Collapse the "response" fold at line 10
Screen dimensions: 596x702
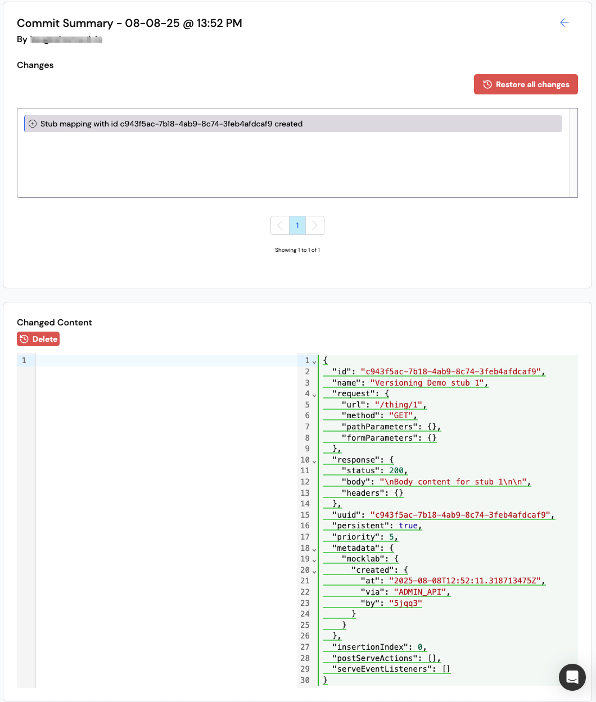(314, 461)
